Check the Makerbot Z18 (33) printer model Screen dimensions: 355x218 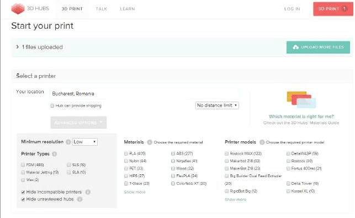point(226,161)
